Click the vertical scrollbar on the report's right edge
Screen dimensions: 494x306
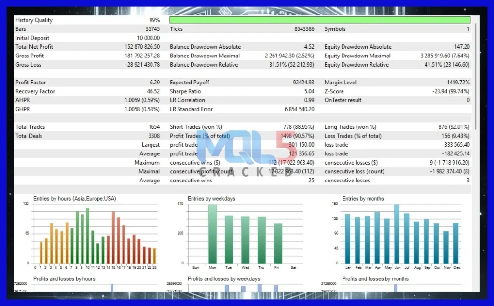475,77
